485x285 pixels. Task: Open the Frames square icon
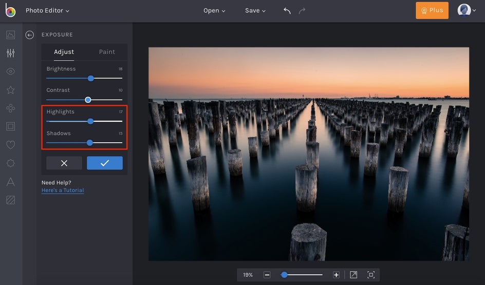[x=11, y=126]
